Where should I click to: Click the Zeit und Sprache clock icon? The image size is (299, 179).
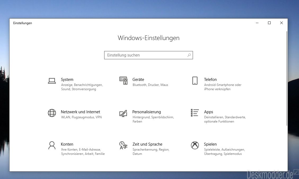123,145
